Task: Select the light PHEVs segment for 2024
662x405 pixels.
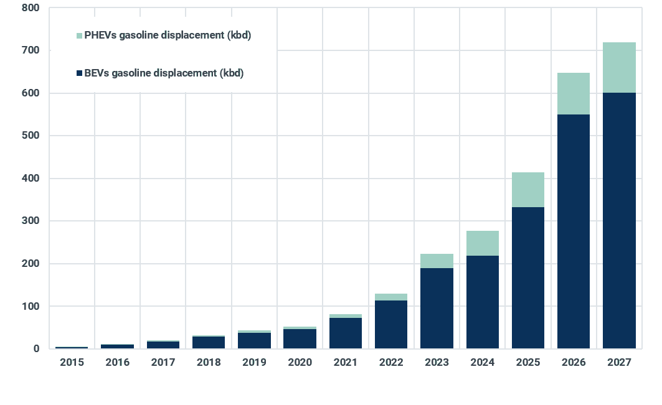Action: pyautogui.click(x=482, y=243)
